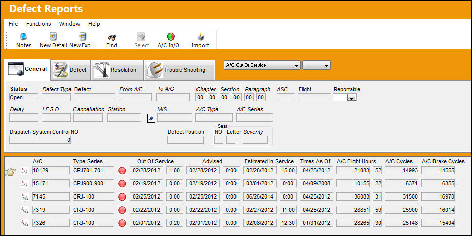Click the aircraft icon beside A/C 10129
This screenshot has width=472, height=236.
pos(25,171)
